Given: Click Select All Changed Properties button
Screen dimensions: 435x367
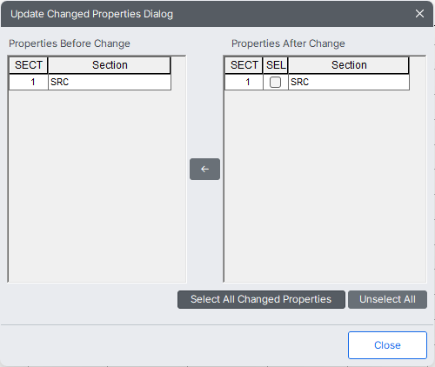Looking at the screenshot, I should click(x=261, y=299).
